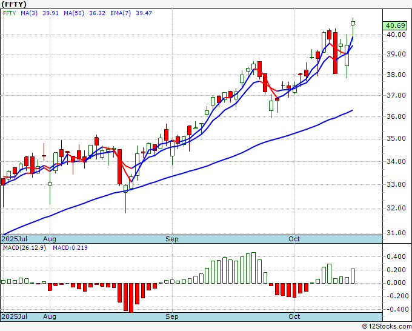412x331 pixels.
Task: Click the latest candlestick near 40.69
Action: coord(353,24)
